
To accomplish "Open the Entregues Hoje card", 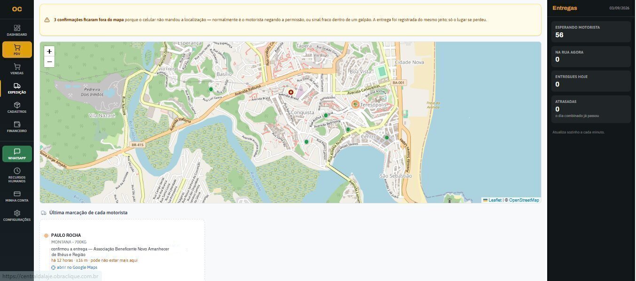I will click(591, 81).
